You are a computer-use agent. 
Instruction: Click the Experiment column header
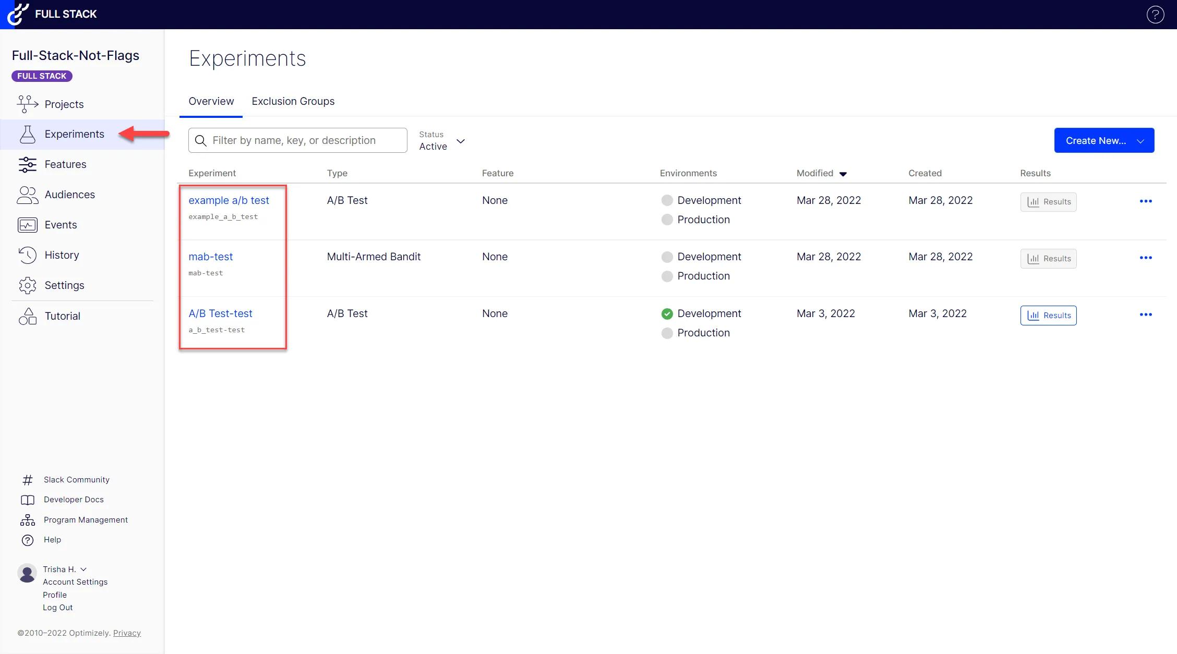pos(212,173)
